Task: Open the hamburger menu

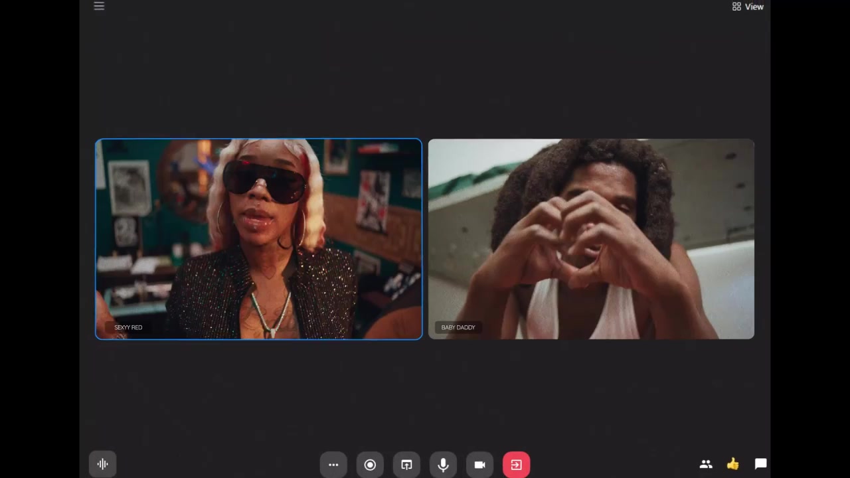Action: click(99, 6)
